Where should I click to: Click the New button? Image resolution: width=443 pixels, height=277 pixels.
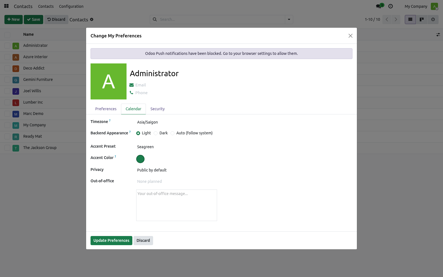pyautogui.click(x=14, y=19)
